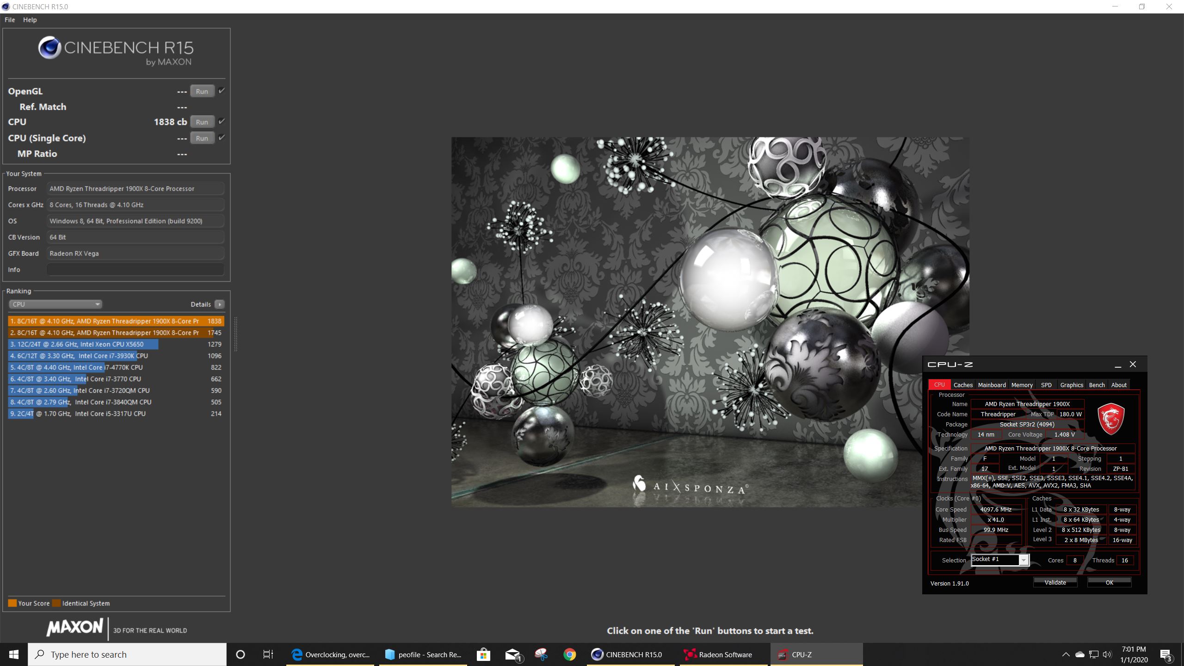Click the taskbar search box

click(x=127, y=654)
